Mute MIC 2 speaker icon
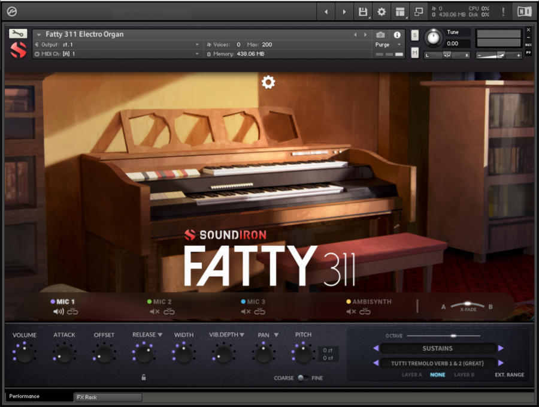This screenshot has width=539, height=407. (x=155, y=311)
